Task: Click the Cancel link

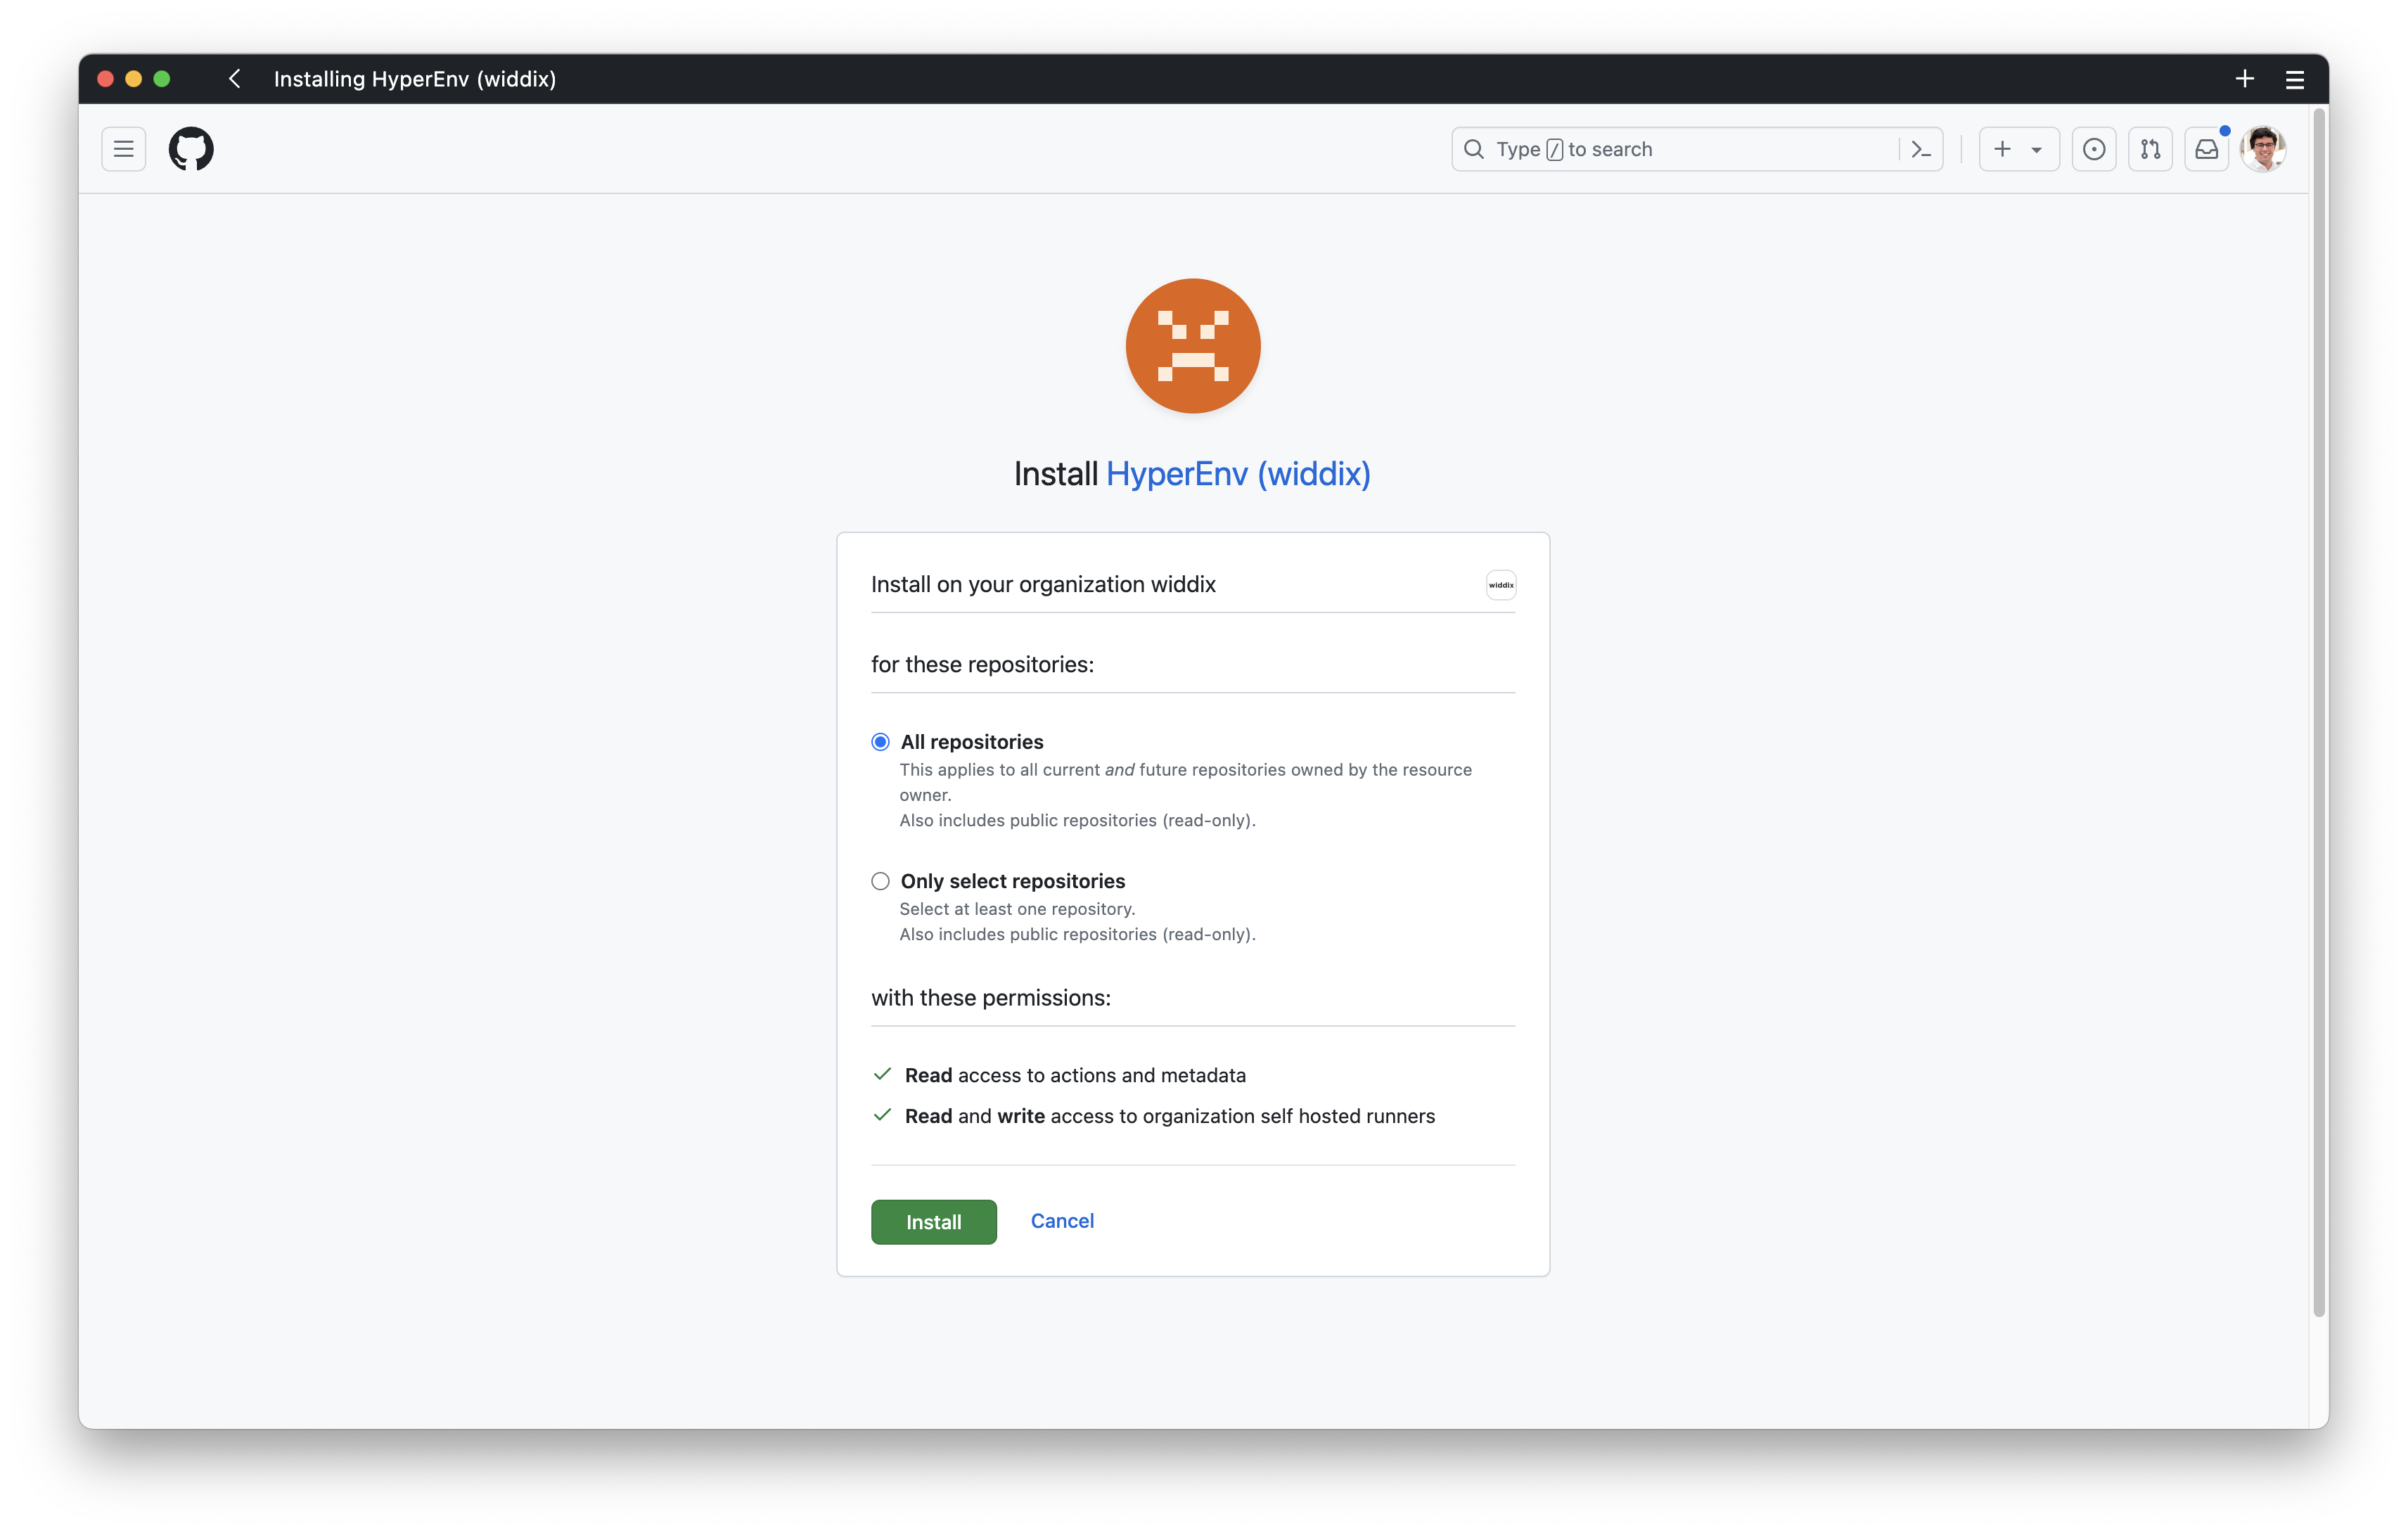Action: [x=1062, y=1219]
